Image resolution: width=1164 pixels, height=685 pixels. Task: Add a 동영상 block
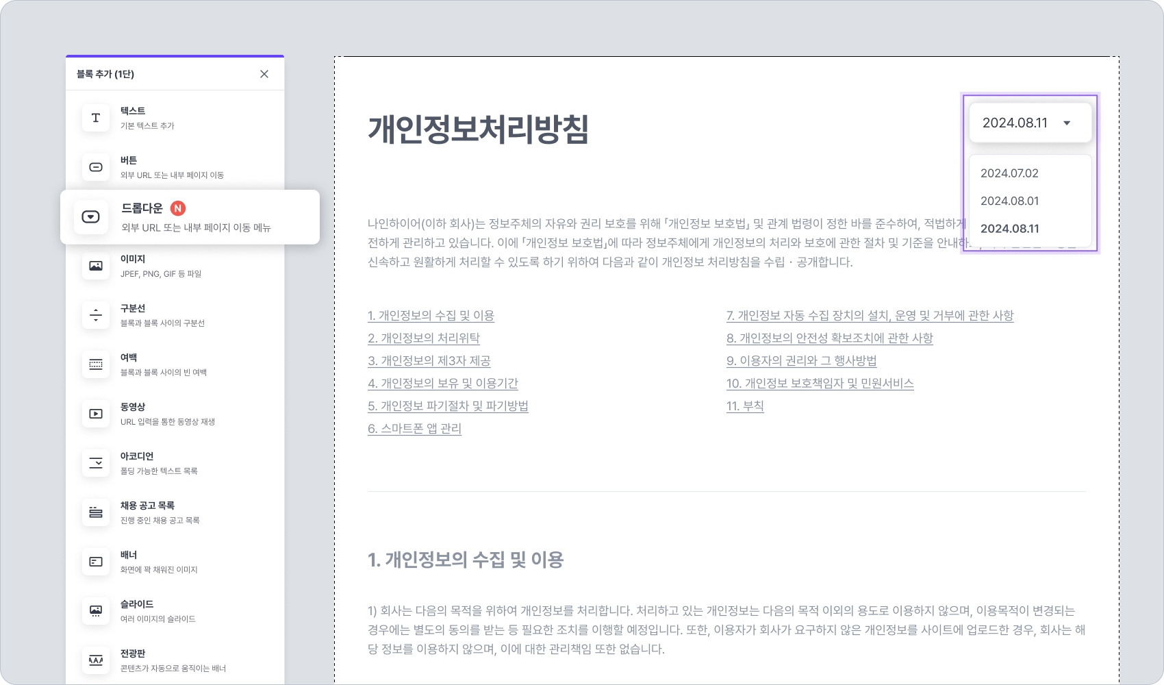point(175,414)
